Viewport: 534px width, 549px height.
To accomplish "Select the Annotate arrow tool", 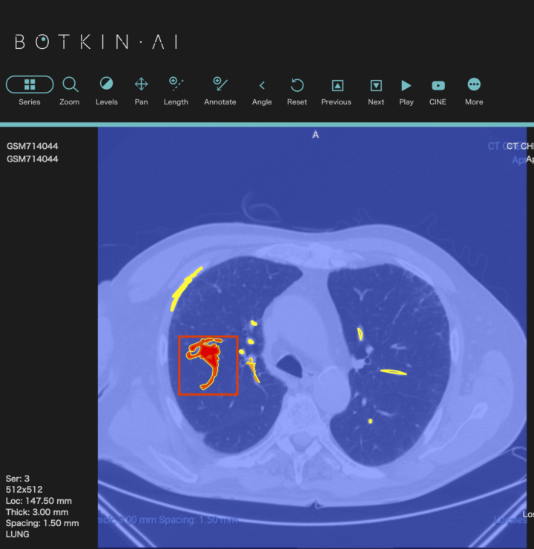I will 220,84.
